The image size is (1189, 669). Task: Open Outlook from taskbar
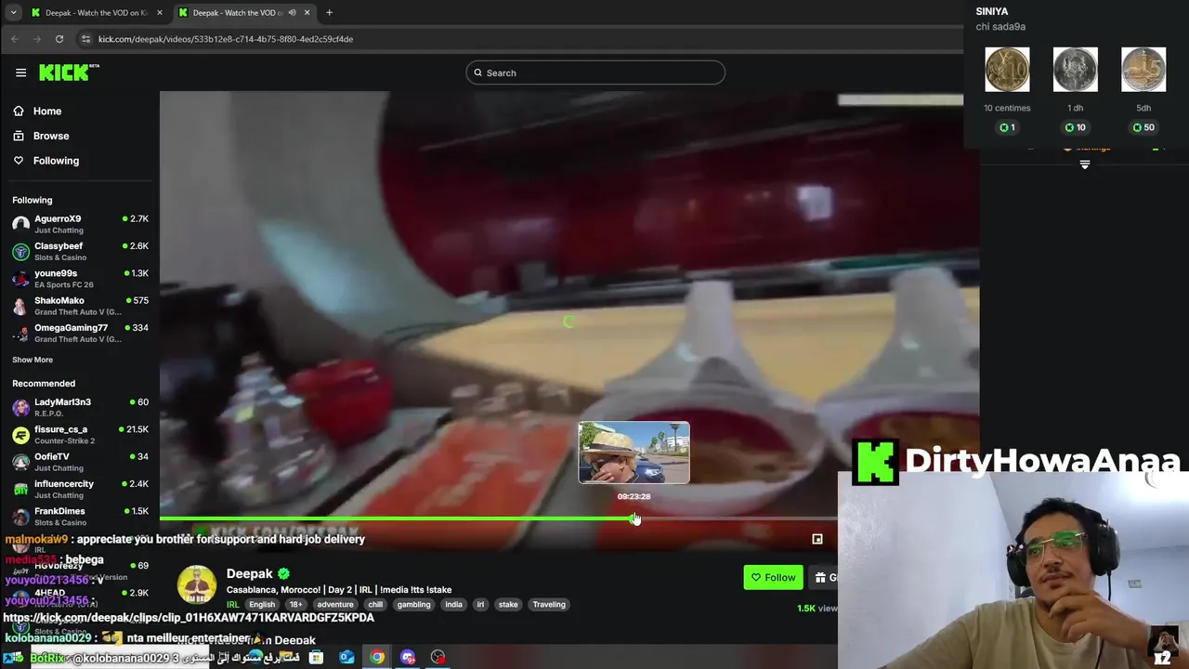click(346, 657)
